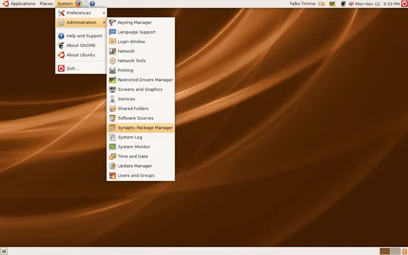This screenshot has width=408, height=255.
Task: Click the network monitor computers tray icon
Action: 343,4
